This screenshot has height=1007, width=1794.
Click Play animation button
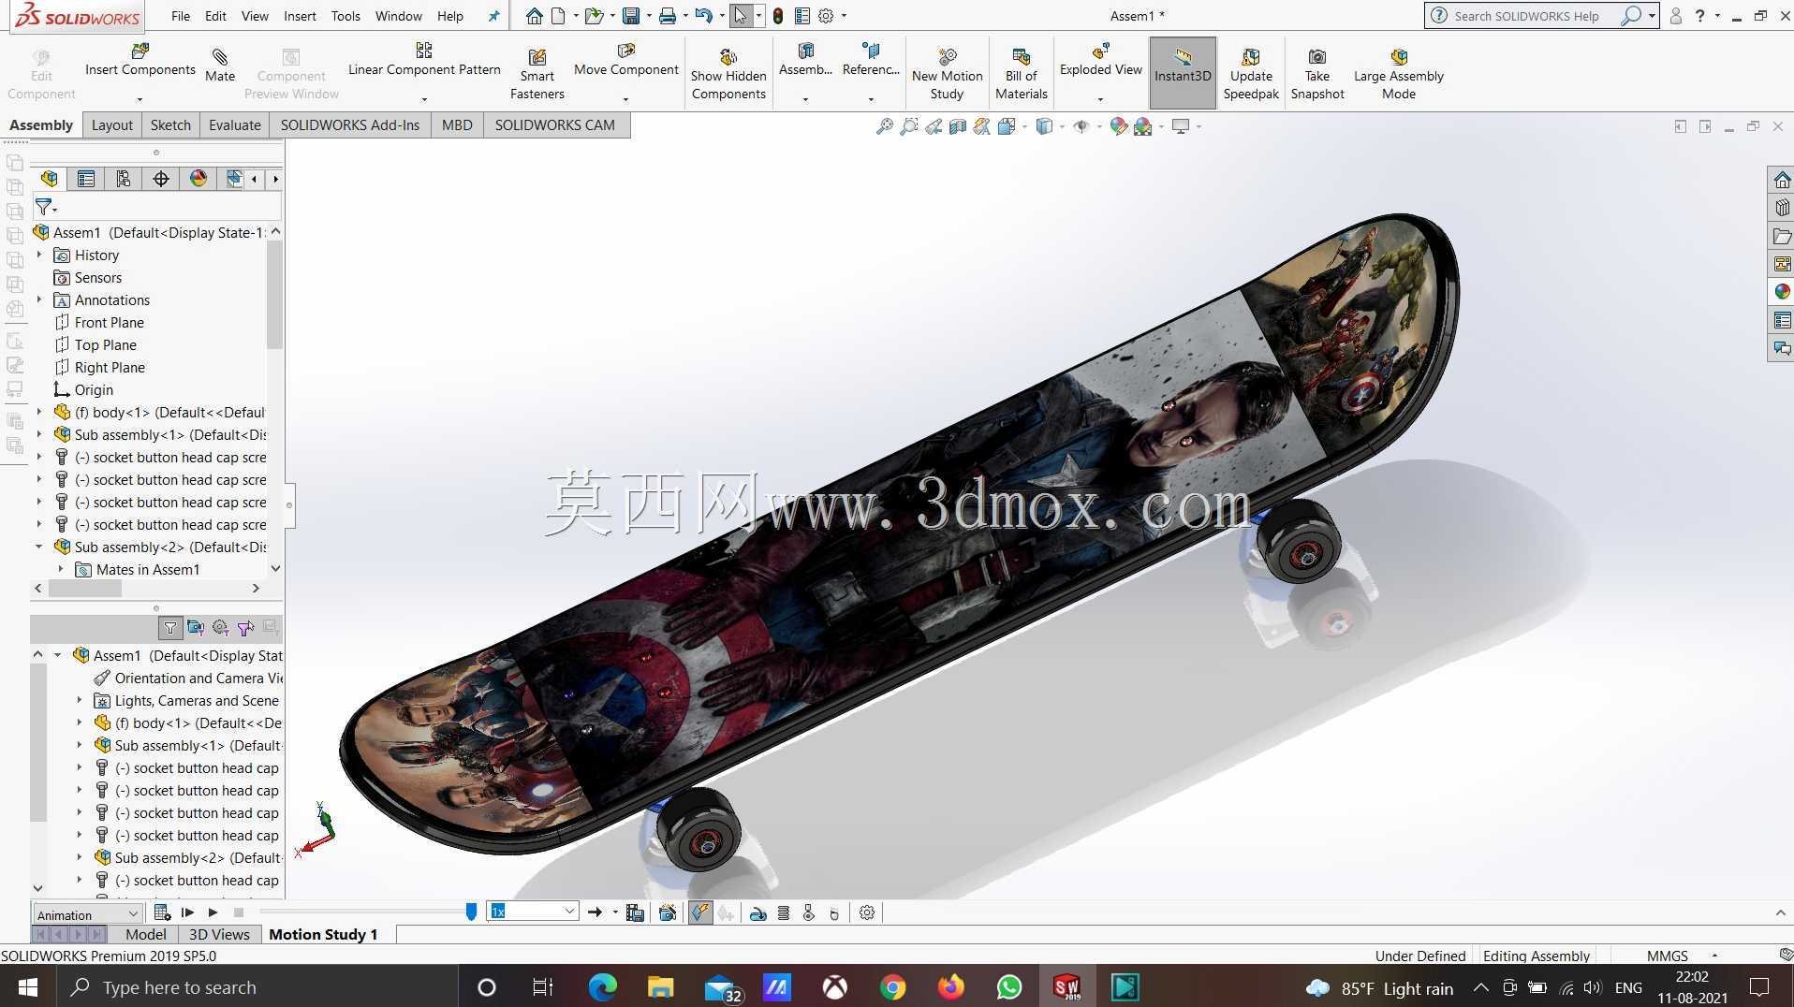[x=213, y=912]
